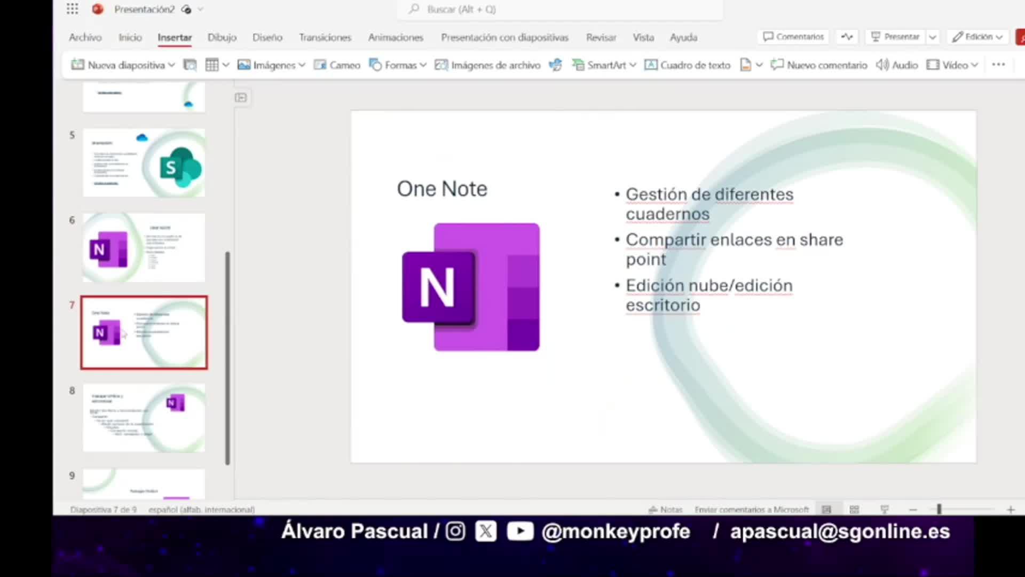Click the Cameo toolbar icon

click(x=320, y=65)
